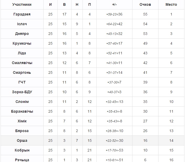Click the Место column header
The width and height of the screenshot is (185, 162).
[x=171, y=4]
